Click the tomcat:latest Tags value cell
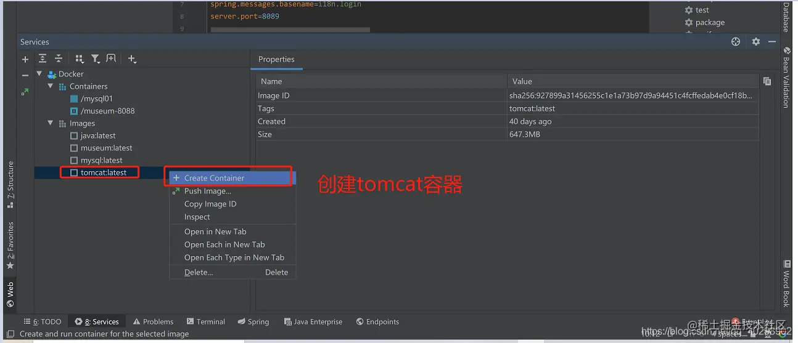798x343 pixels. (x=633, y=108)
